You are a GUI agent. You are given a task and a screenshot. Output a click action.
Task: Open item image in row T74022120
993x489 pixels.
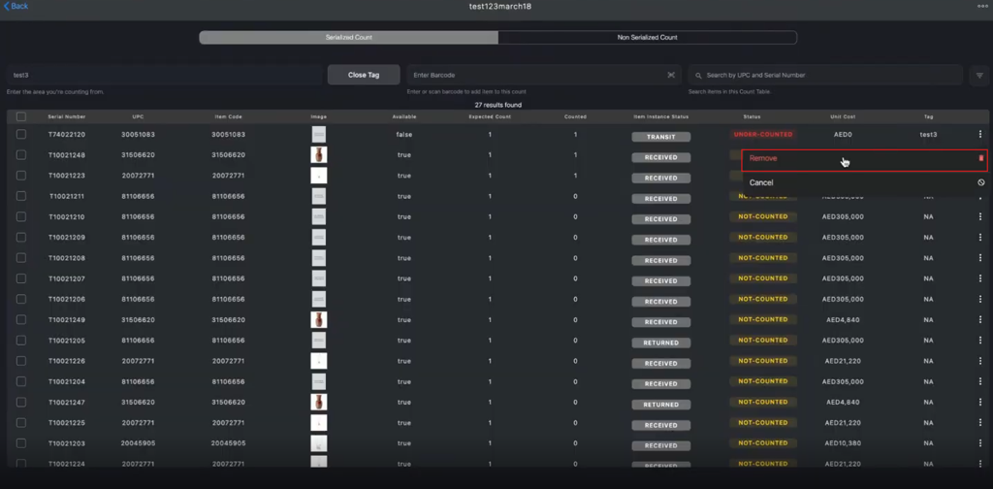(x=318, y=134)
